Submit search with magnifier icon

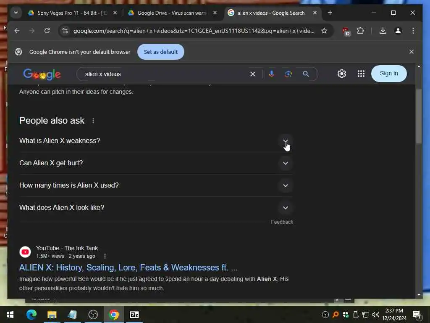[306, 74]
